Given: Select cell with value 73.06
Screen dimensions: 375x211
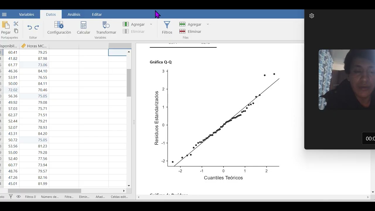Looking at the screenshot, I should point(34,65).
